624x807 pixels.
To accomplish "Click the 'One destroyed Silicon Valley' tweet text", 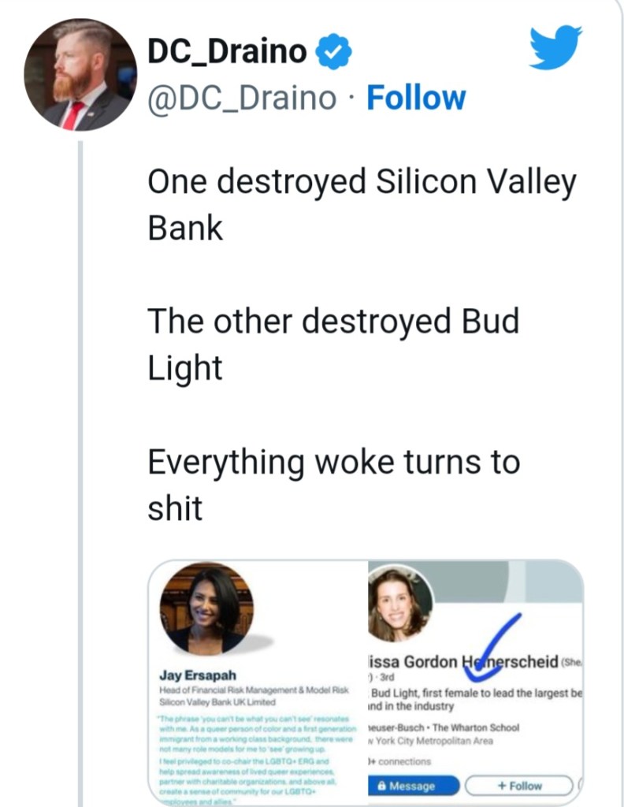I will pos(362,183).
